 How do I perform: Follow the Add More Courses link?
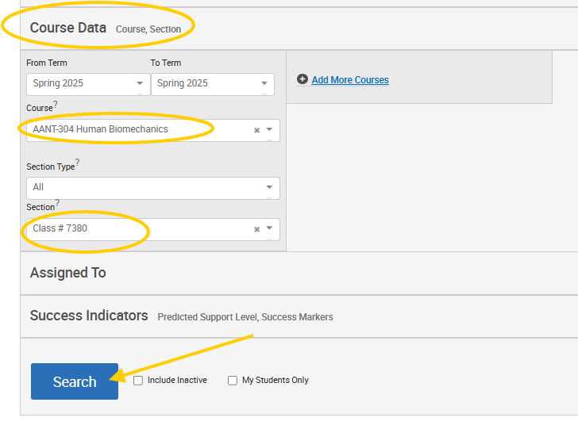[x=350, y=80]
